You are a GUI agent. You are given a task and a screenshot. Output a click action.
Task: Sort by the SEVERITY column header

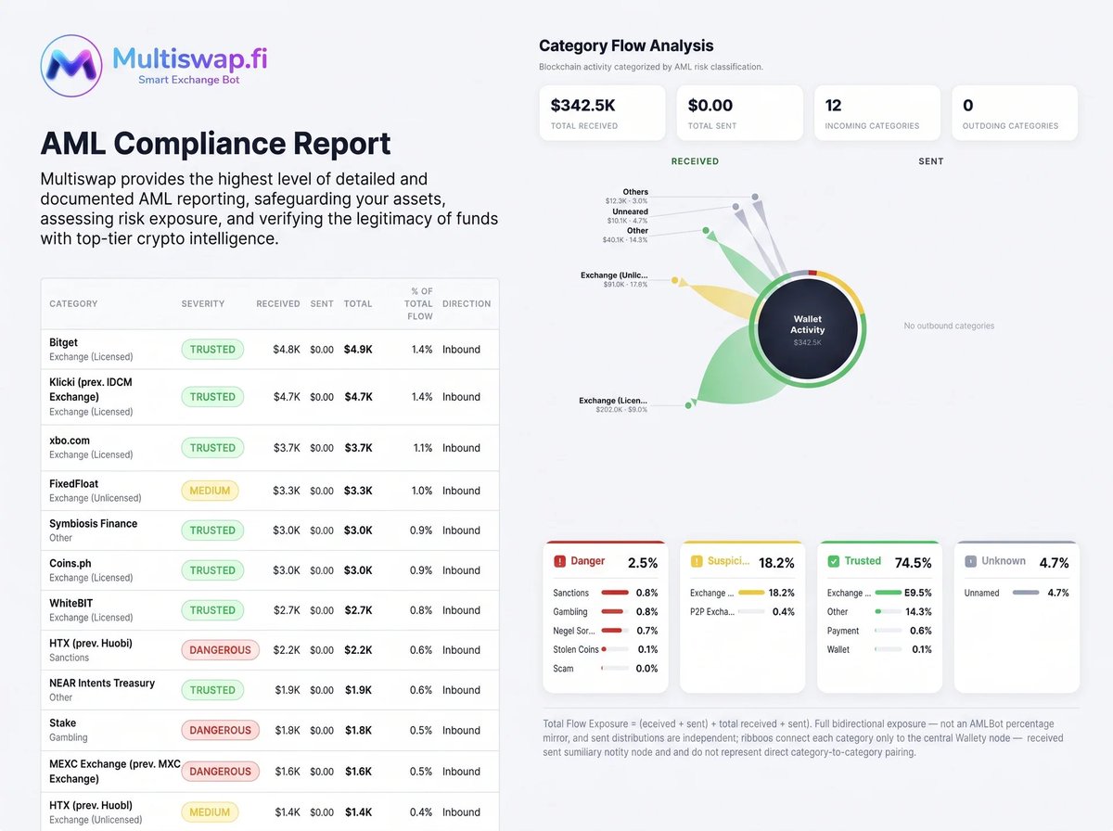203,303
